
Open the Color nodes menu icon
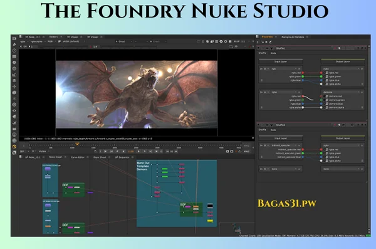pyautogui.click(x=14, y=63)
